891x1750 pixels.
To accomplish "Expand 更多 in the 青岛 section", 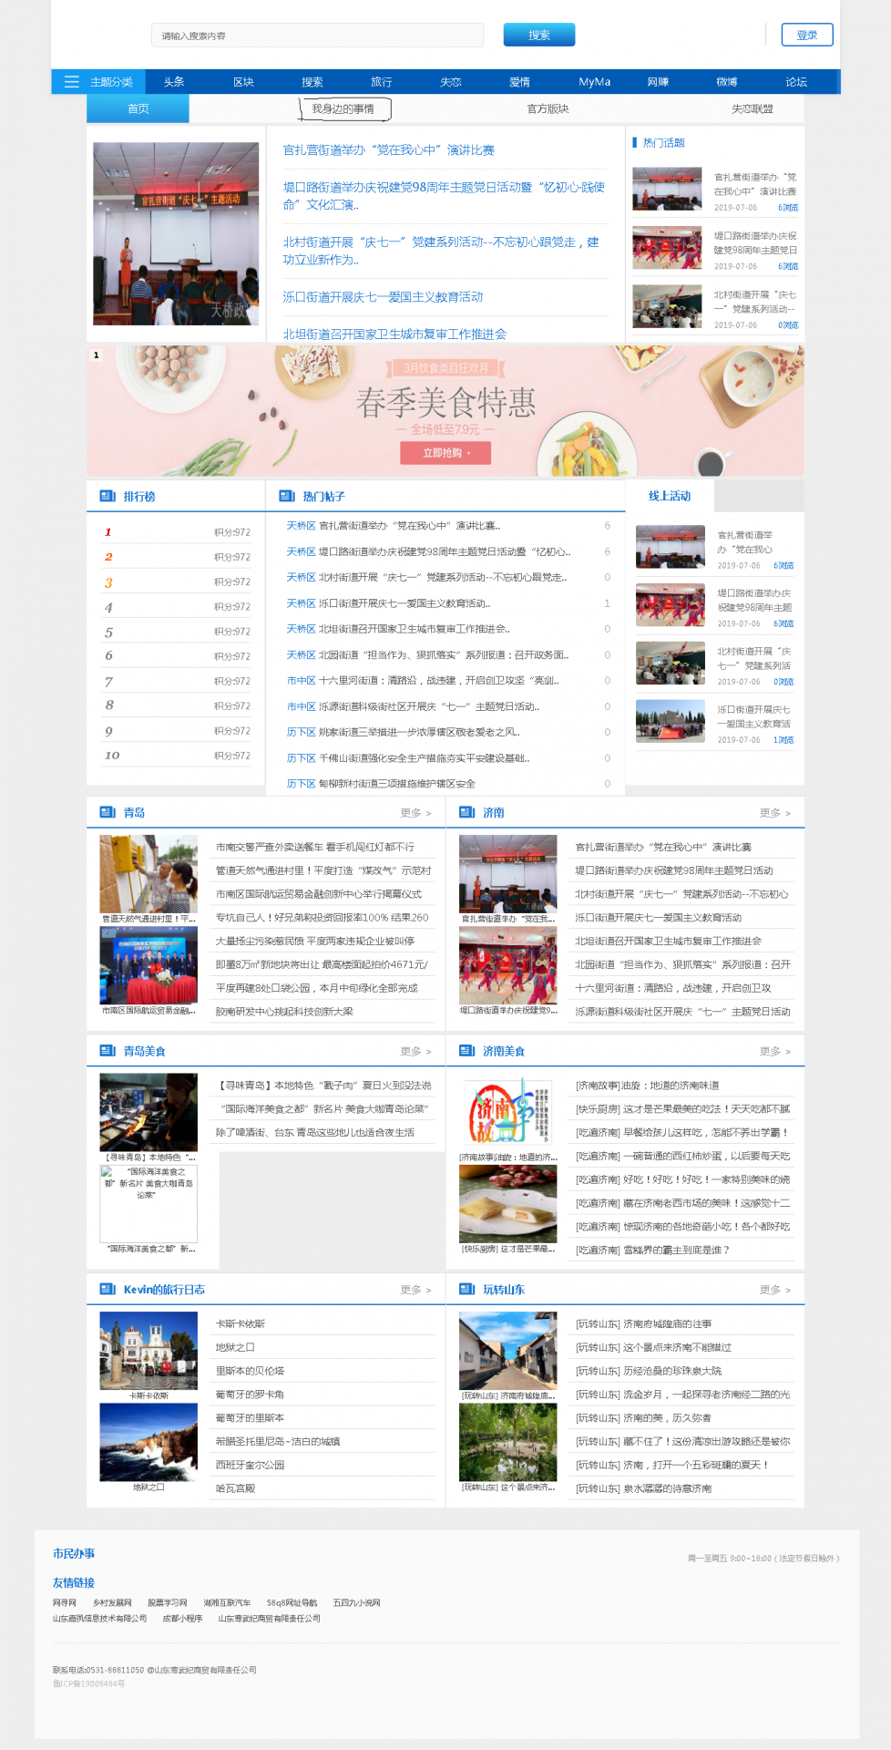I will pos(415,813).
